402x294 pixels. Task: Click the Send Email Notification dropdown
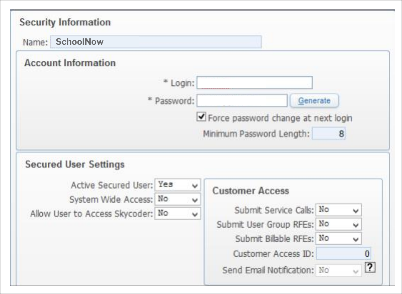point(339,270)
